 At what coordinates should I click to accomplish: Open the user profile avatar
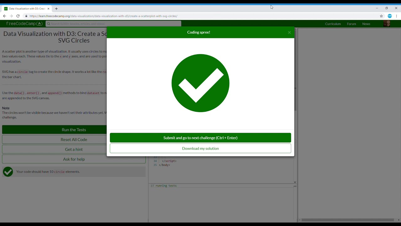(x=387, y=24)
